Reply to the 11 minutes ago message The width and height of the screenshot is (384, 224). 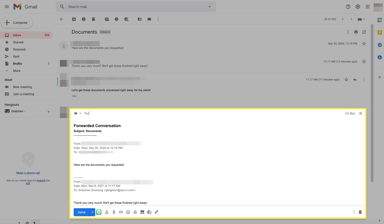coord(355,80)
